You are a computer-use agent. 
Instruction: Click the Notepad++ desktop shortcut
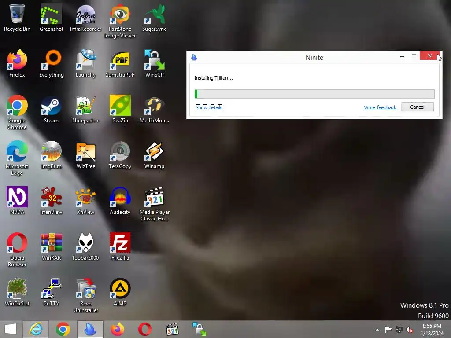tap(86, 109)
